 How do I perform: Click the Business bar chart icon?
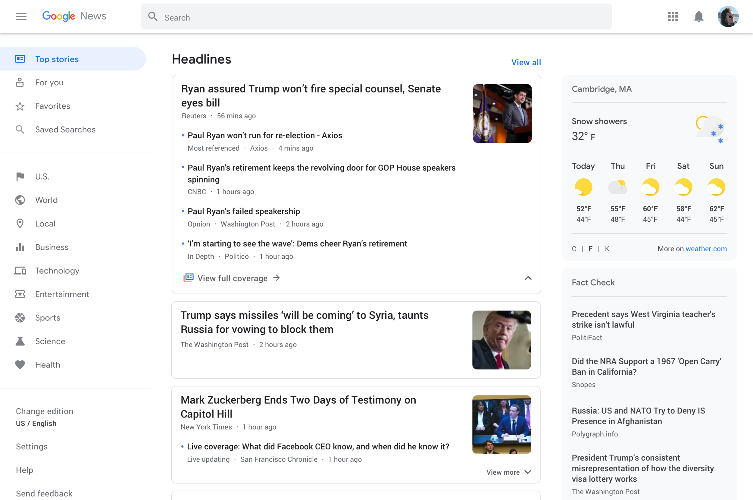pyautogui.click(x=20, y=247)
